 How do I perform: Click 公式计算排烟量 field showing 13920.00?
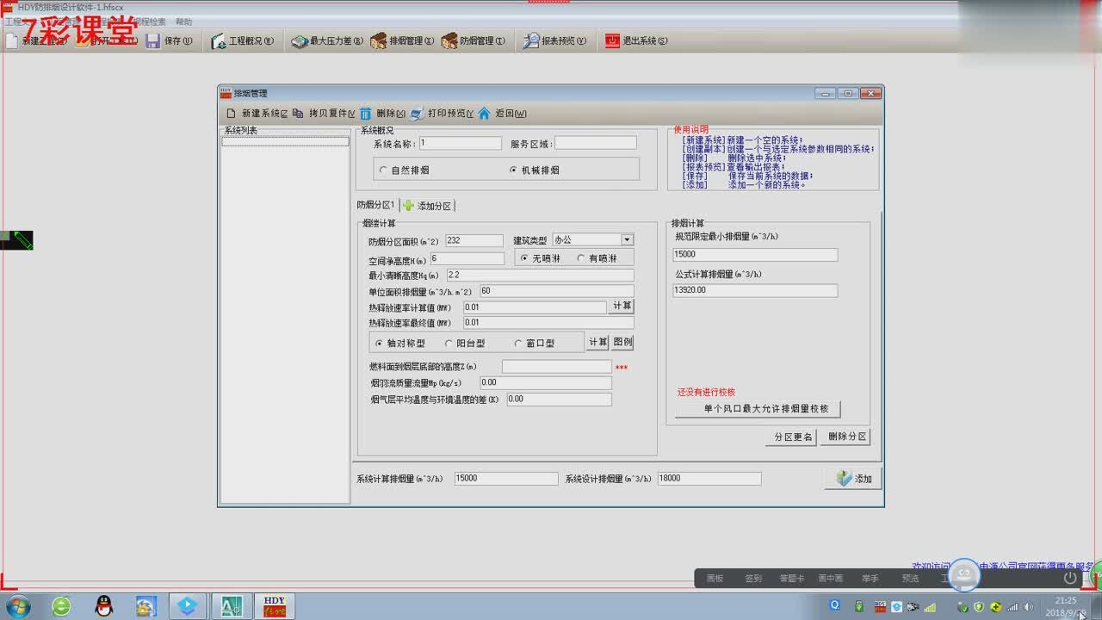755,291
